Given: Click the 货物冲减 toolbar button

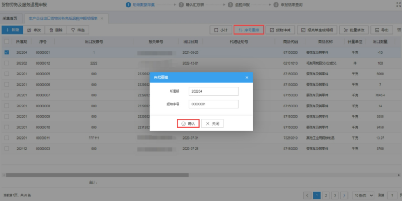Looking at the screenshot, I should tap(280, 30).
